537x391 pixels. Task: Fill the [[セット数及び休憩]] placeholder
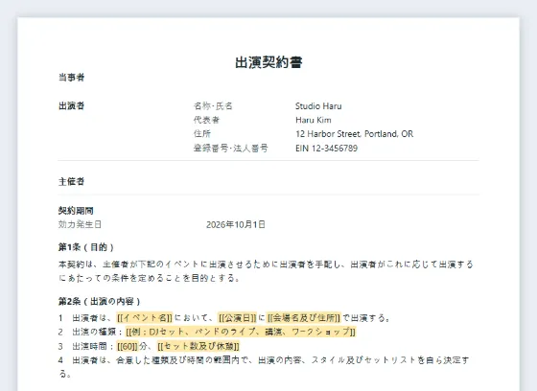(x=198, y=346)
